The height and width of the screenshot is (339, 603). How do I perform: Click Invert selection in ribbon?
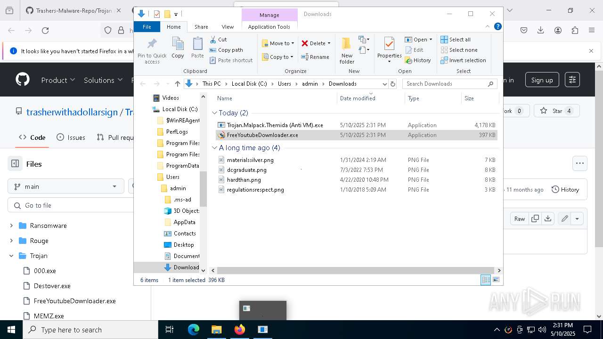[x=463, y=60]
